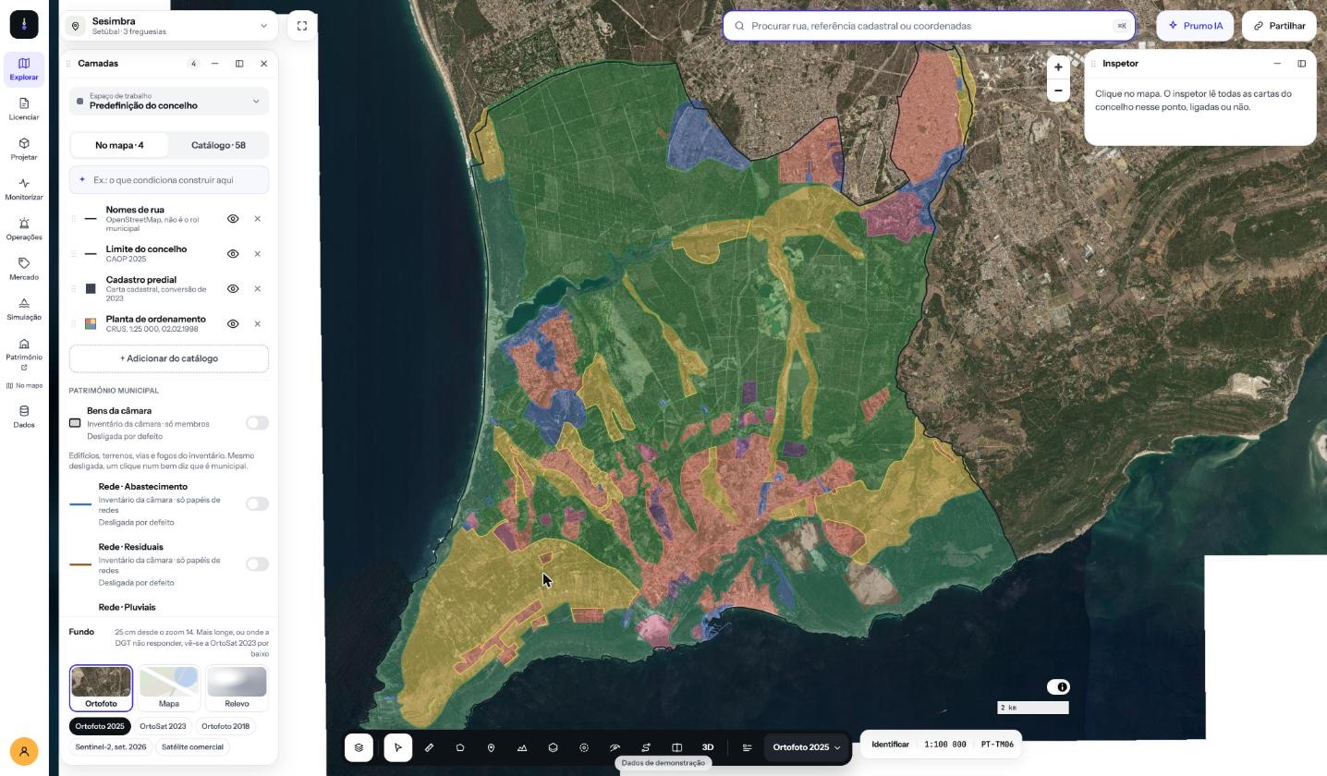Screen dimensions: 1327x776
Task: Select the polygon drawing tool
Action: [460, 747]
